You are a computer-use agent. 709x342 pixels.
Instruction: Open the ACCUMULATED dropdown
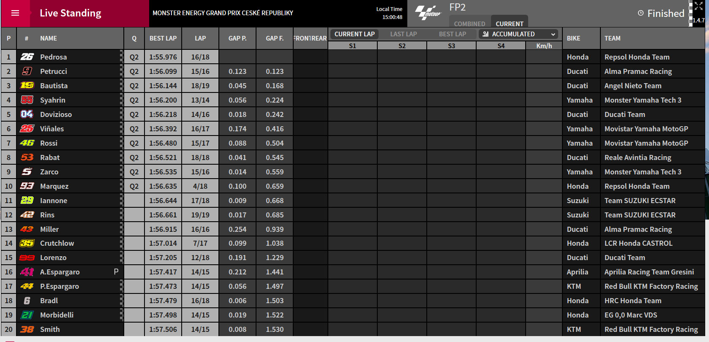pos(518,34)
